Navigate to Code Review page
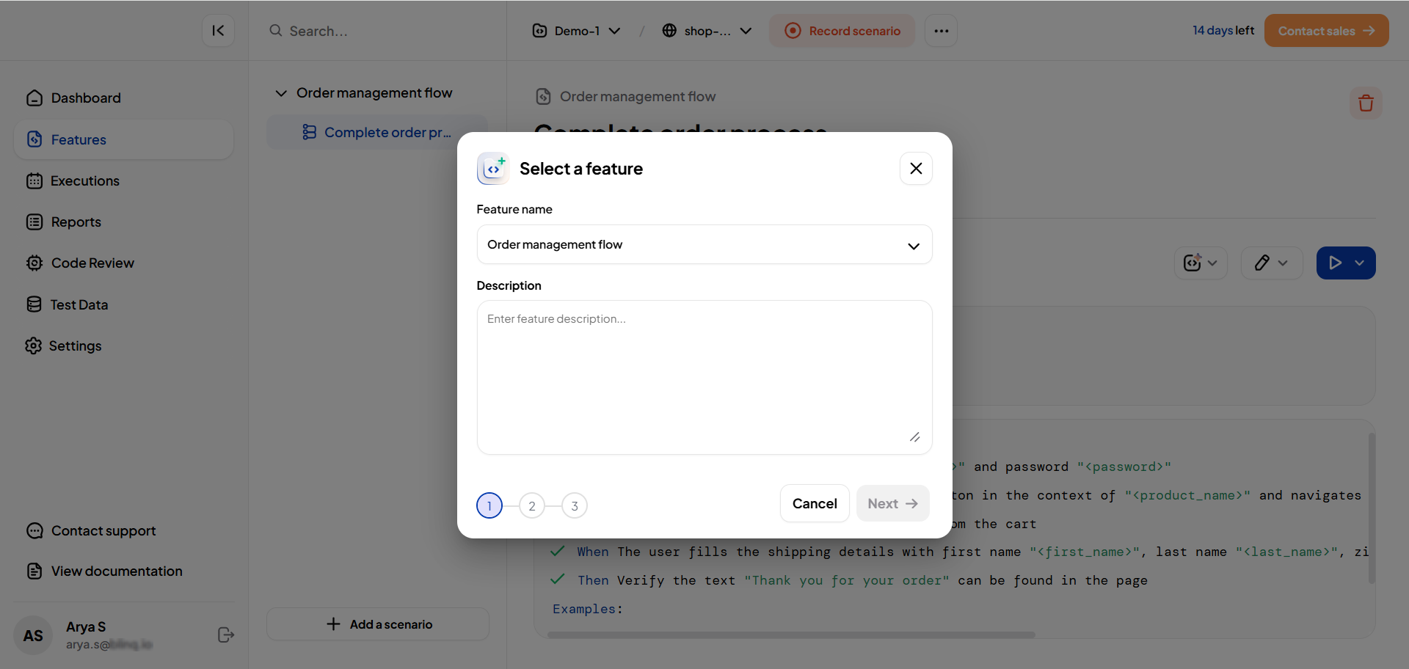1409x669 pixels. pos(92,263)
